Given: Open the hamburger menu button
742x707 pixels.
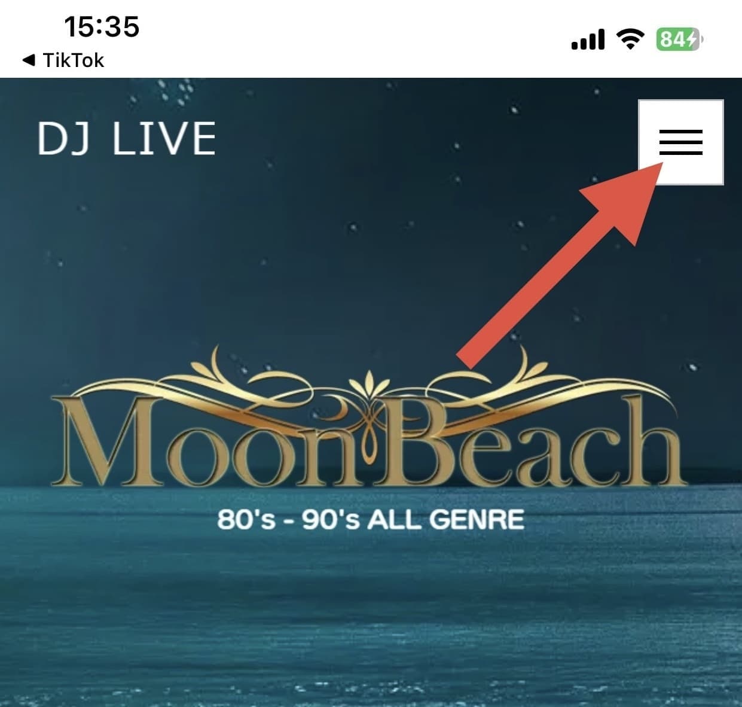Looking at the screenshot, I should click(x=681, y=142).
